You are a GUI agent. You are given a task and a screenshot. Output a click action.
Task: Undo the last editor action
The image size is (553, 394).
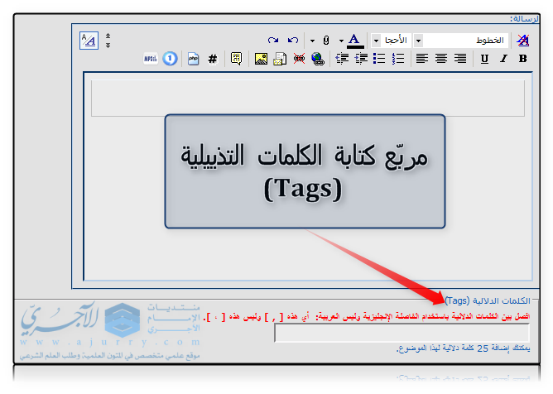(292, 40)
